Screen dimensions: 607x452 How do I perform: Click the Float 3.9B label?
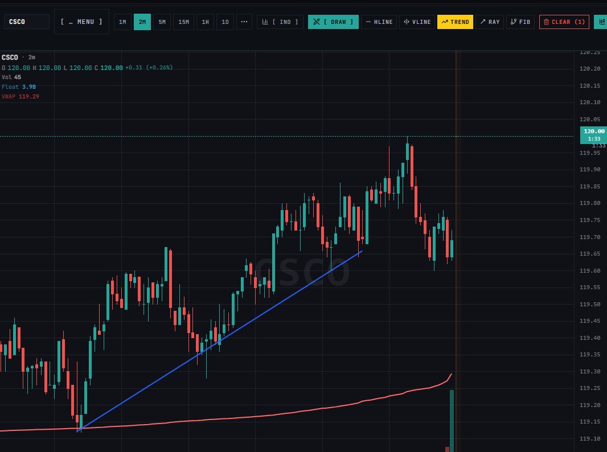point(19,87)
